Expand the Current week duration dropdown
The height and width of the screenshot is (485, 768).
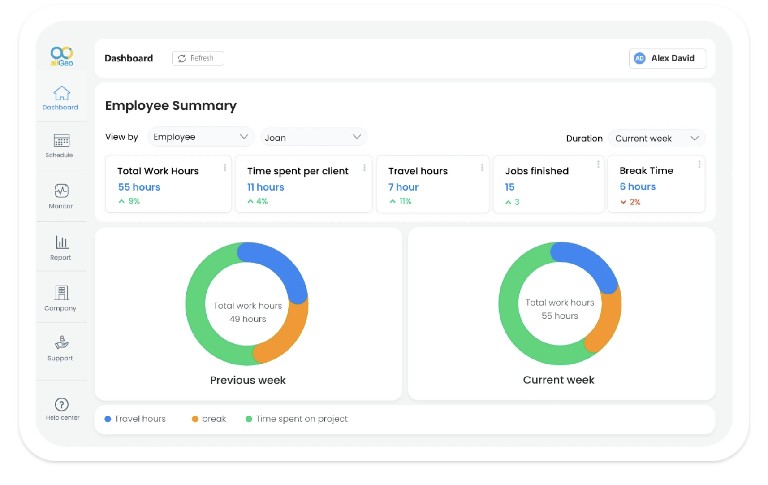tap(656, 139)
